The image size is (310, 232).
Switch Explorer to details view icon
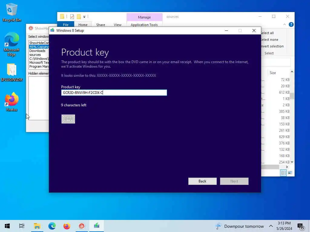[x=283, y=173]
